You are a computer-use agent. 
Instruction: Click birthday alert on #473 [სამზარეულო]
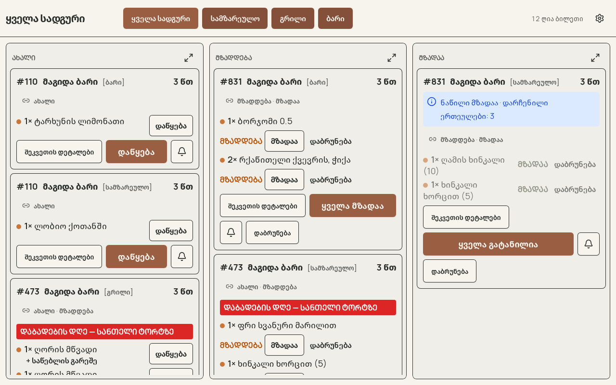point(308,308)
